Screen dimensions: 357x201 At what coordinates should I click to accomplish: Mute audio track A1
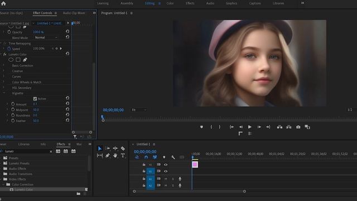(166, 179)
